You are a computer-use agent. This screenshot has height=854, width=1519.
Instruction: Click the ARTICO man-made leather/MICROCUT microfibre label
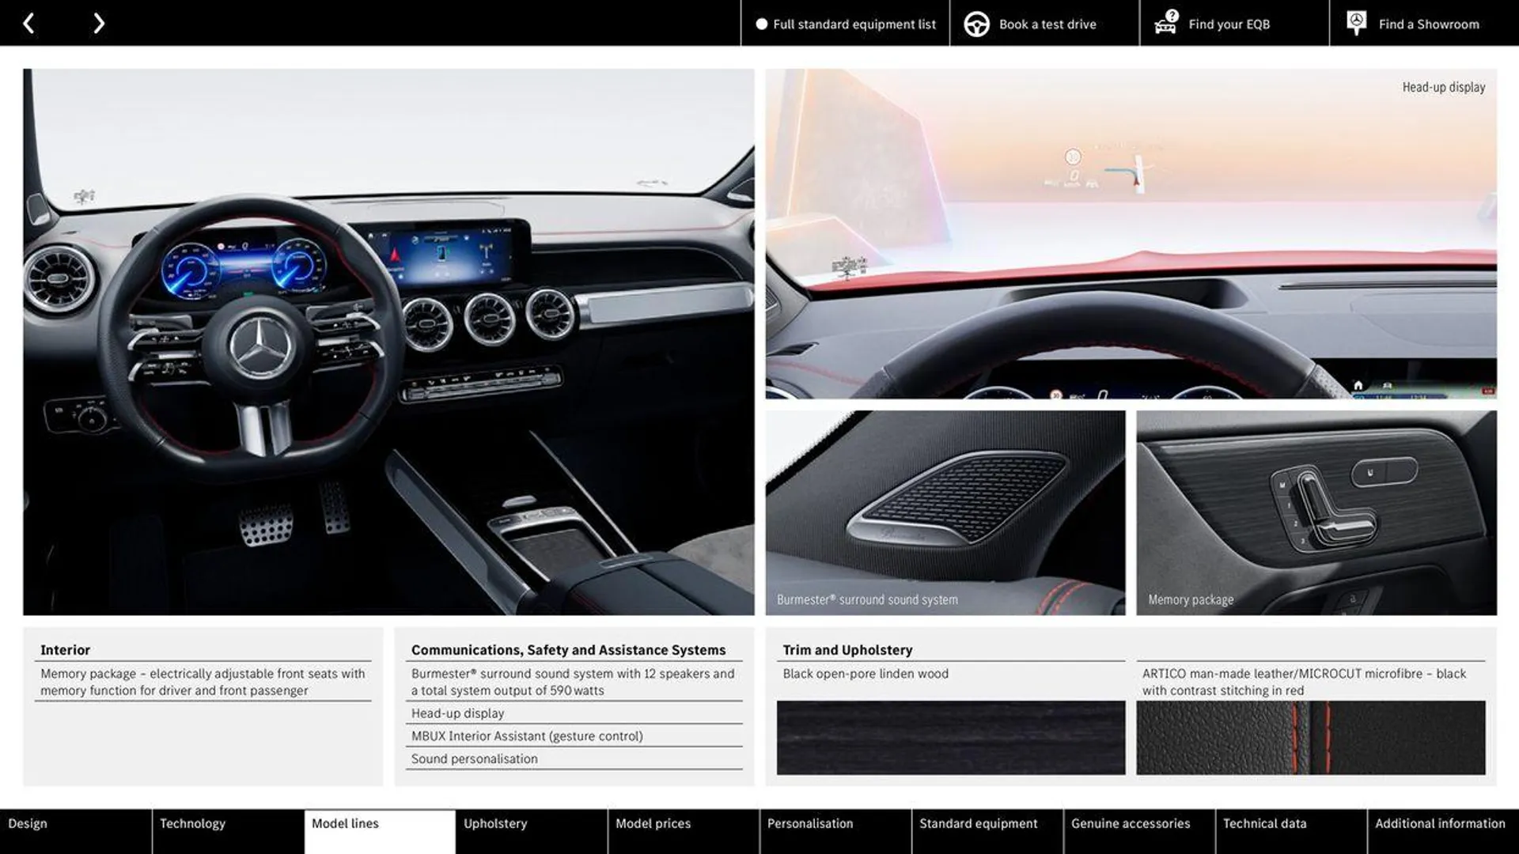[x=1304, y=682]
